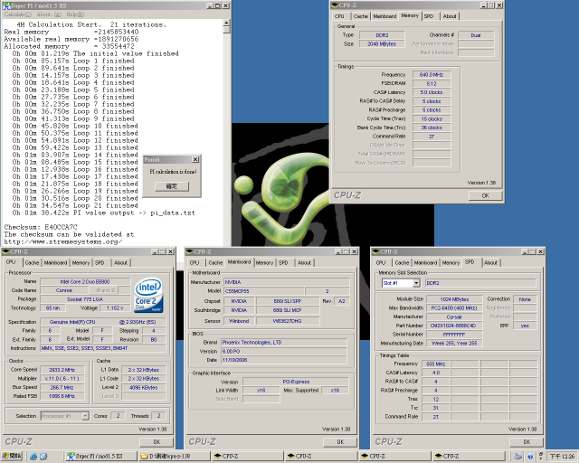Click the Super PI title bar icon
579x463 pixels.
pyautogui.click(x=6, y=5)
